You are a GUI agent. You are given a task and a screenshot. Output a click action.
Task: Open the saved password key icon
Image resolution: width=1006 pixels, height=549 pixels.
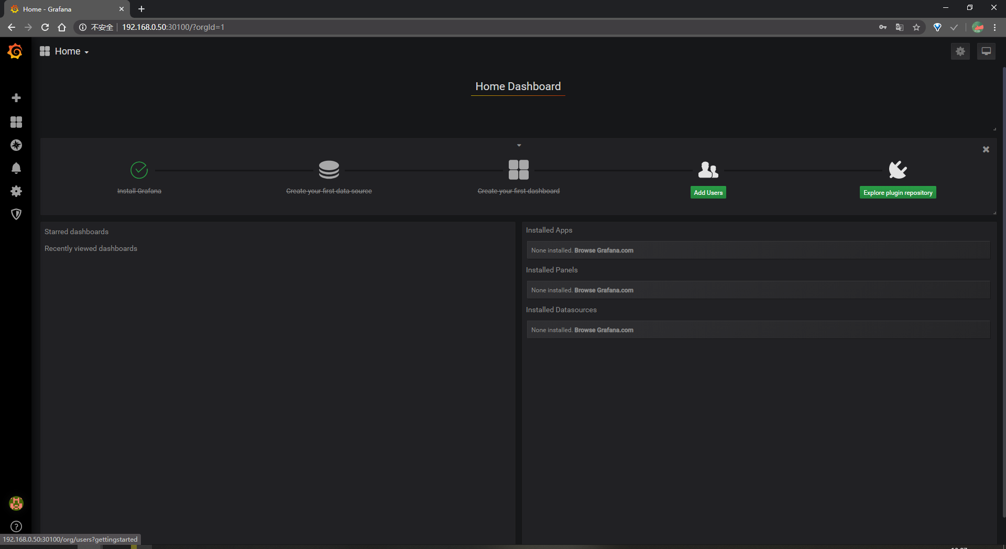[883, 27]
